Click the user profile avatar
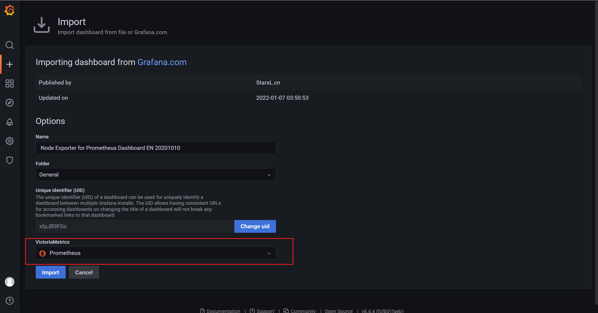This screenshot has width=598, height=313. 10,282
